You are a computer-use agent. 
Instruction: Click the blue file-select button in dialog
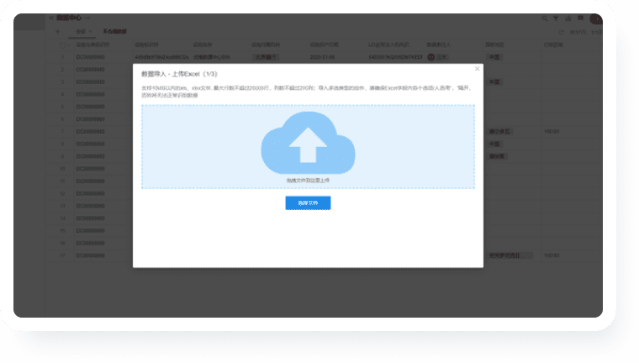(x=308, y=203)
